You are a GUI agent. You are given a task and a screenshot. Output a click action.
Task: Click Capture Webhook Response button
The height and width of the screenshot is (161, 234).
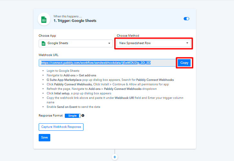click(61, 127)
